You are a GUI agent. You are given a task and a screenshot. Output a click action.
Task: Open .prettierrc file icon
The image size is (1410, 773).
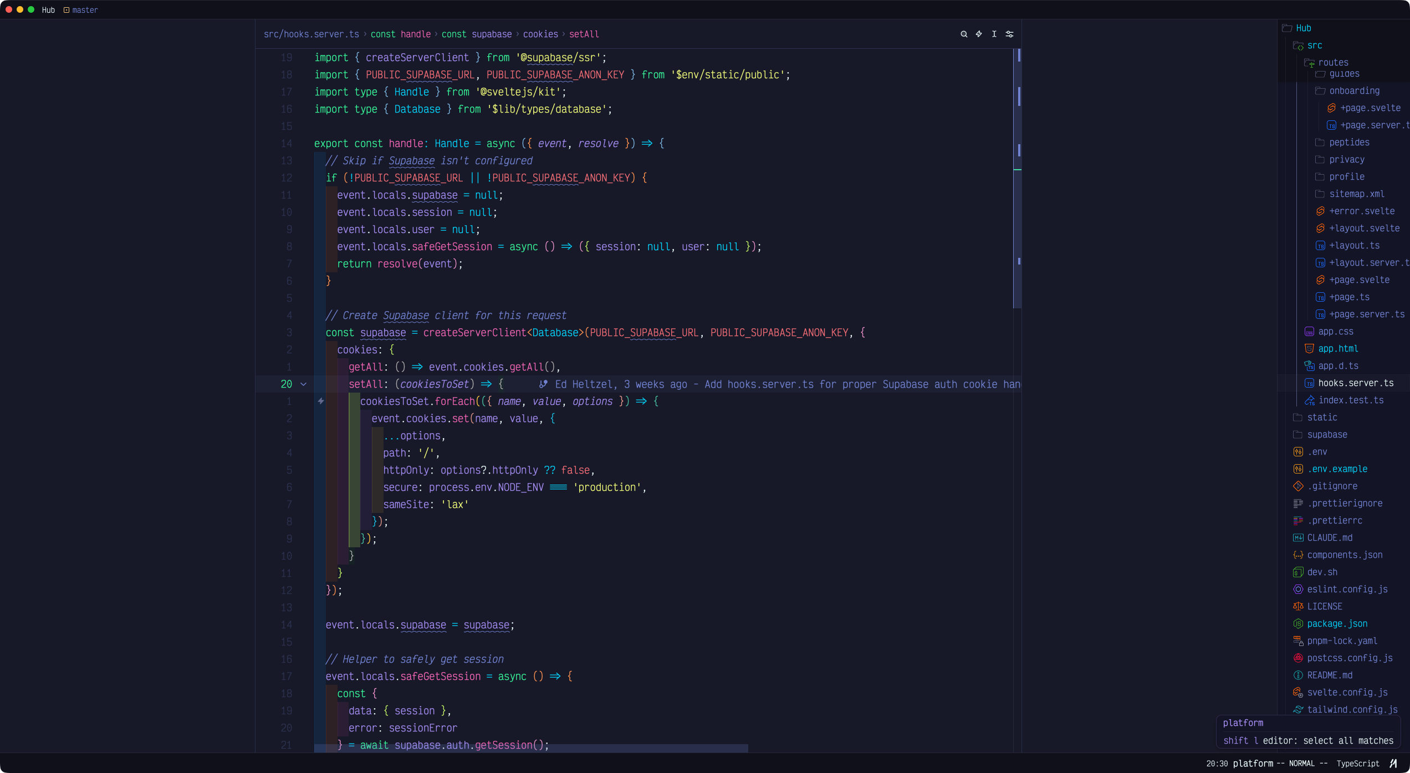pos(1298,521)
